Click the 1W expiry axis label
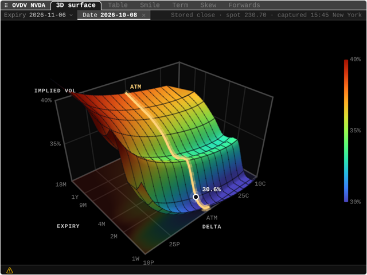Image resolution: width=367 pixels, height=275 pixels. tap(135, 258)
